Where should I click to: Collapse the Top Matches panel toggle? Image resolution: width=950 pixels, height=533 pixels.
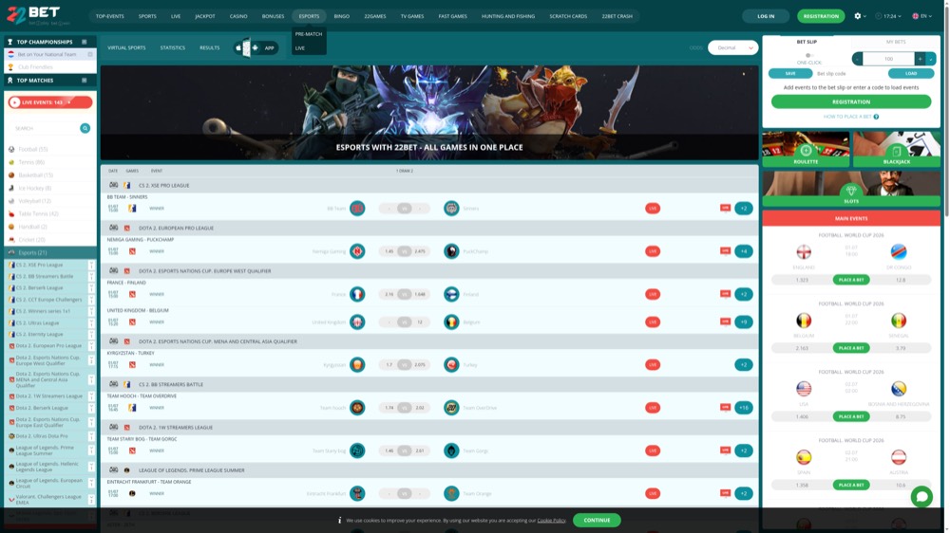pos(85,81)
